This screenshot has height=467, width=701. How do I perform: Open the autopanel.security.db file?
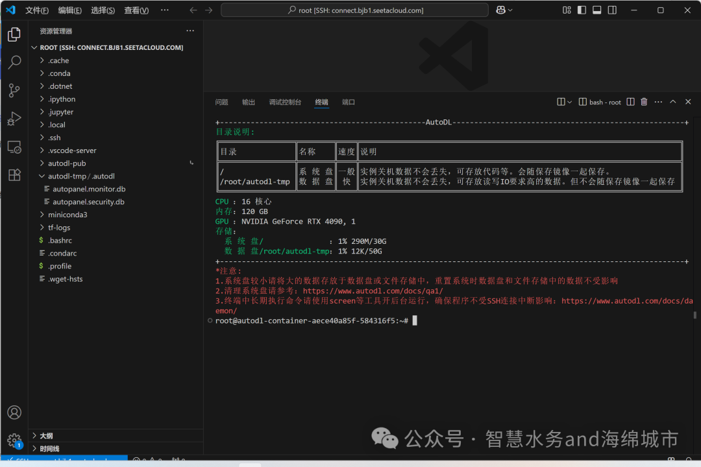click(x=116, y=202)
